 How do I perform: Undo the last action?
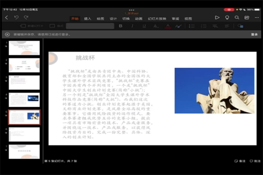[x=16, y=17]
